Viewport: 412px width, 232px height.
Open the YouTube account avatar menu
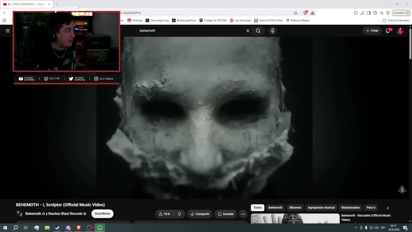(x=400, y=31)
